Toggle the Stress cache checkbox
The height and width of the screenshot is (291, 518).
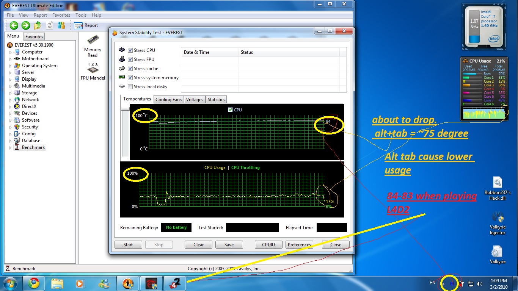tap(130, 69)
